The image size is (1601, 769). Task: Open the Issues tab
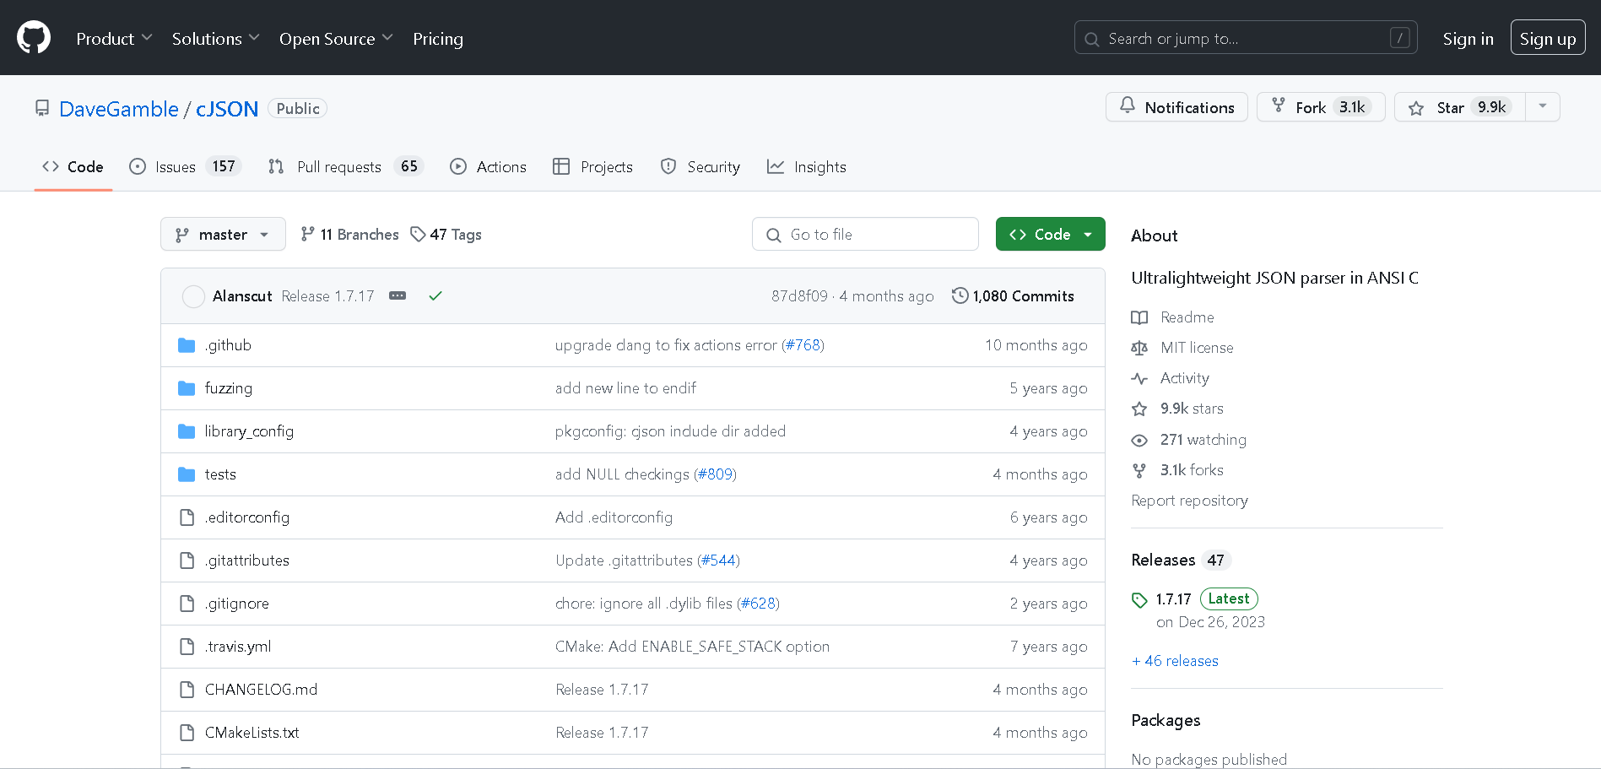[175, 167]
